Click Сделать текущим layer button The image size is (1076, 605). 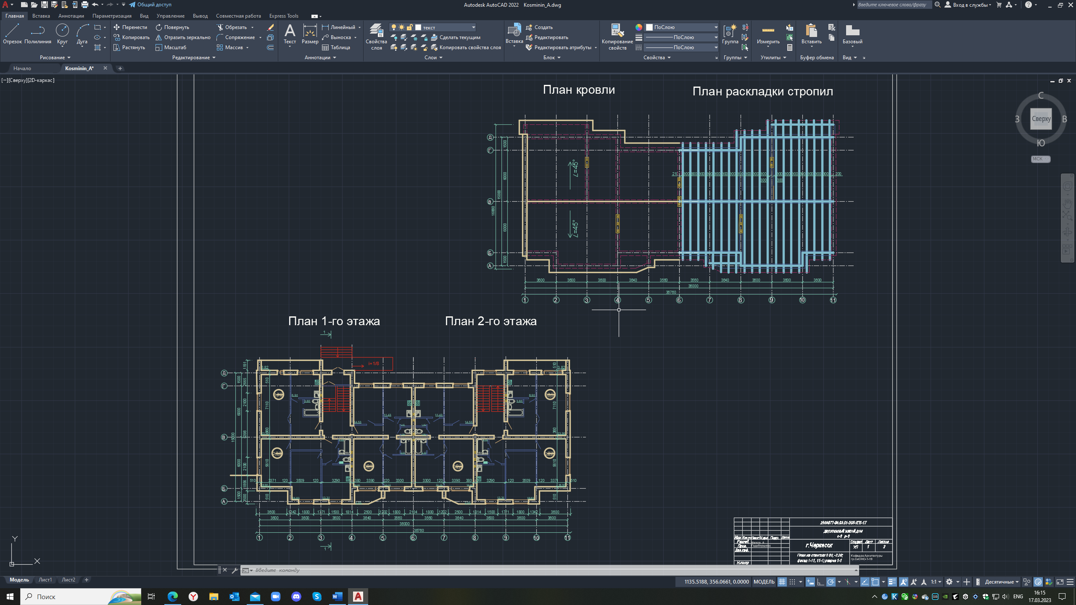pos(459,37)
